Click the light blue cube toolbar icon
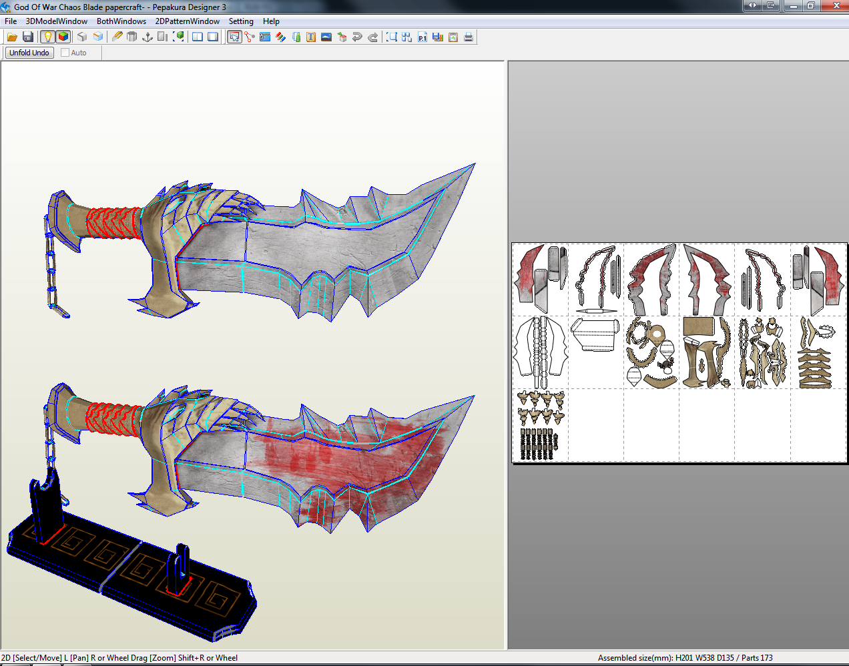 (98, 37)
